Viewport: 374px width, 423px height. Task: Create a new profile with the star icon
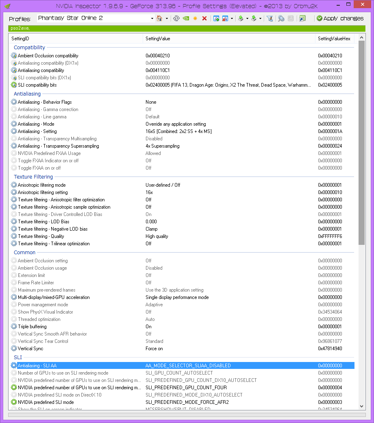tap(195, 18)
